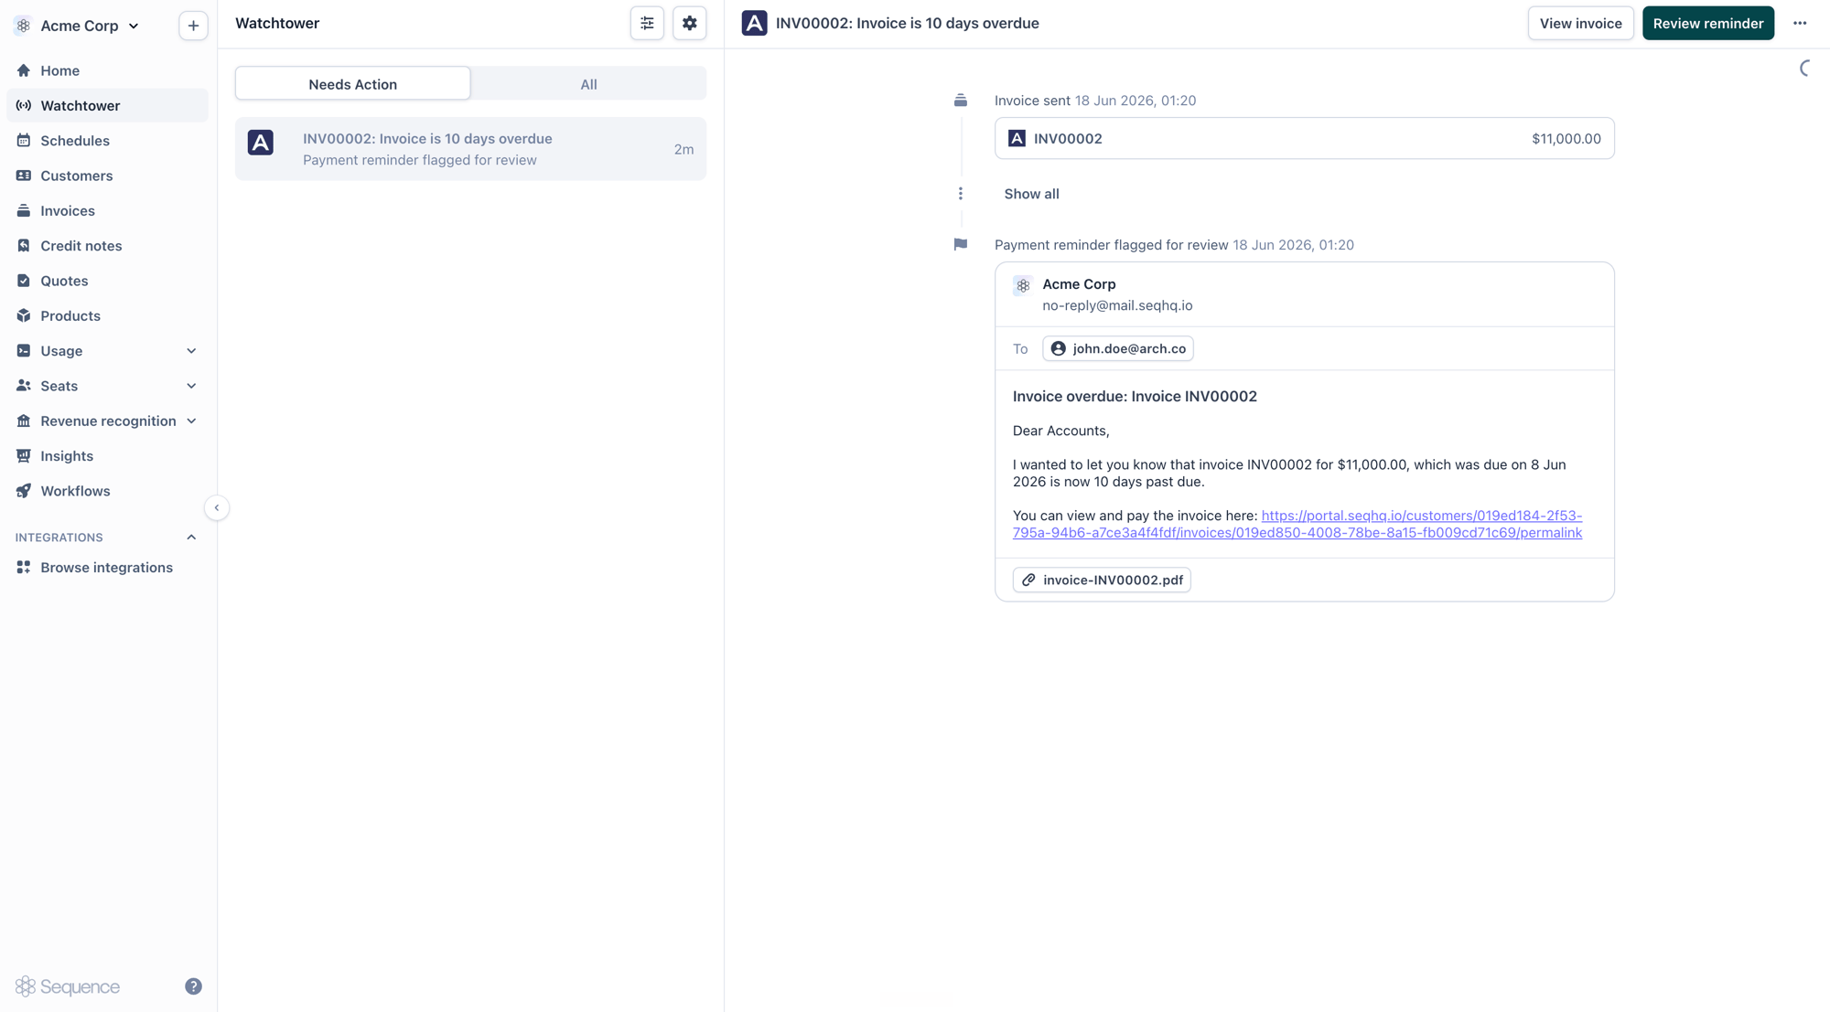Go to Workflows in the sidebar
Screen dimensions: 1830x1012
click(108, 491)
